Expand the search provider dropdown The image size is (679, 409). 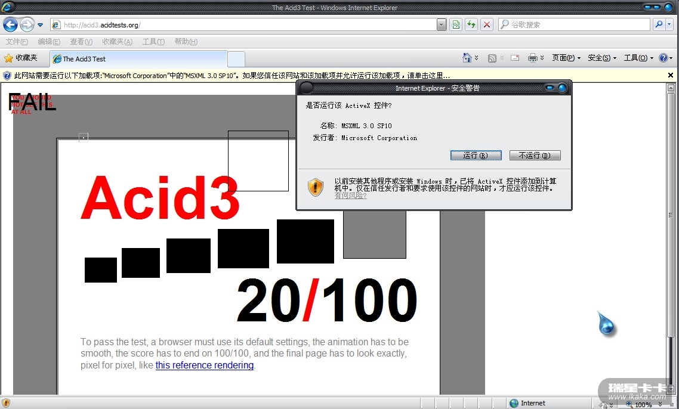(x=669, y=24)
